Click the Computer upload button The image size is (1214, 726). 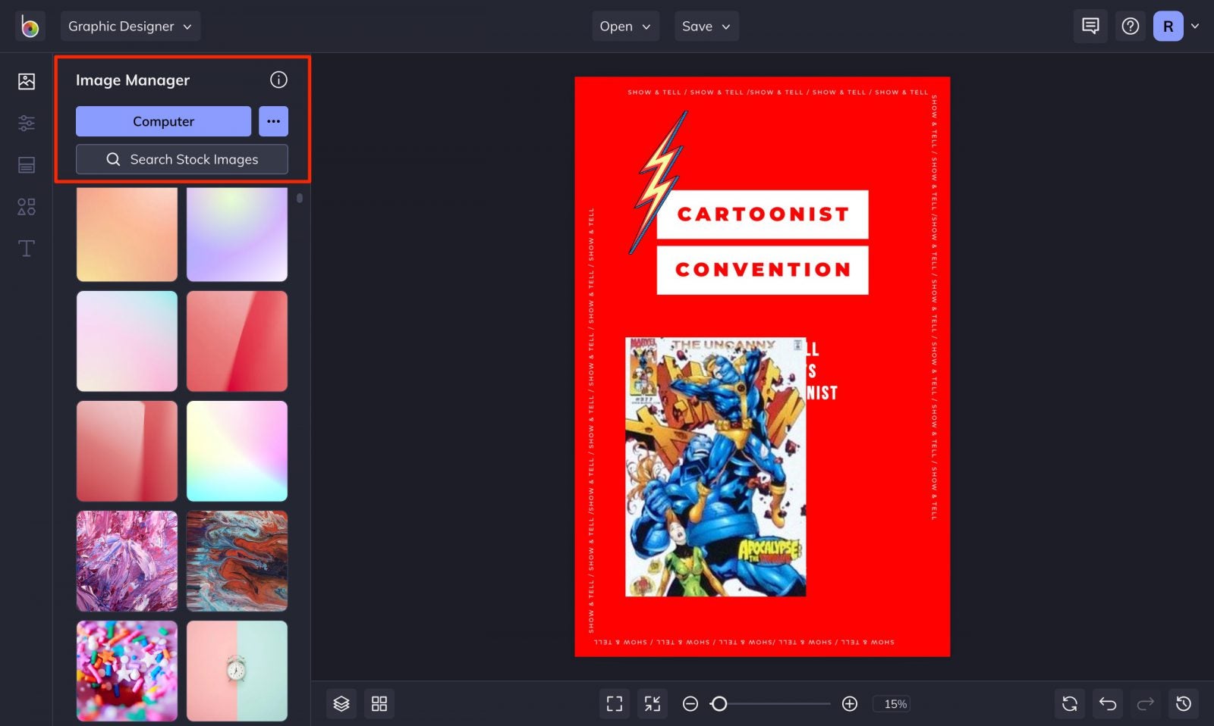click(162, 121)
